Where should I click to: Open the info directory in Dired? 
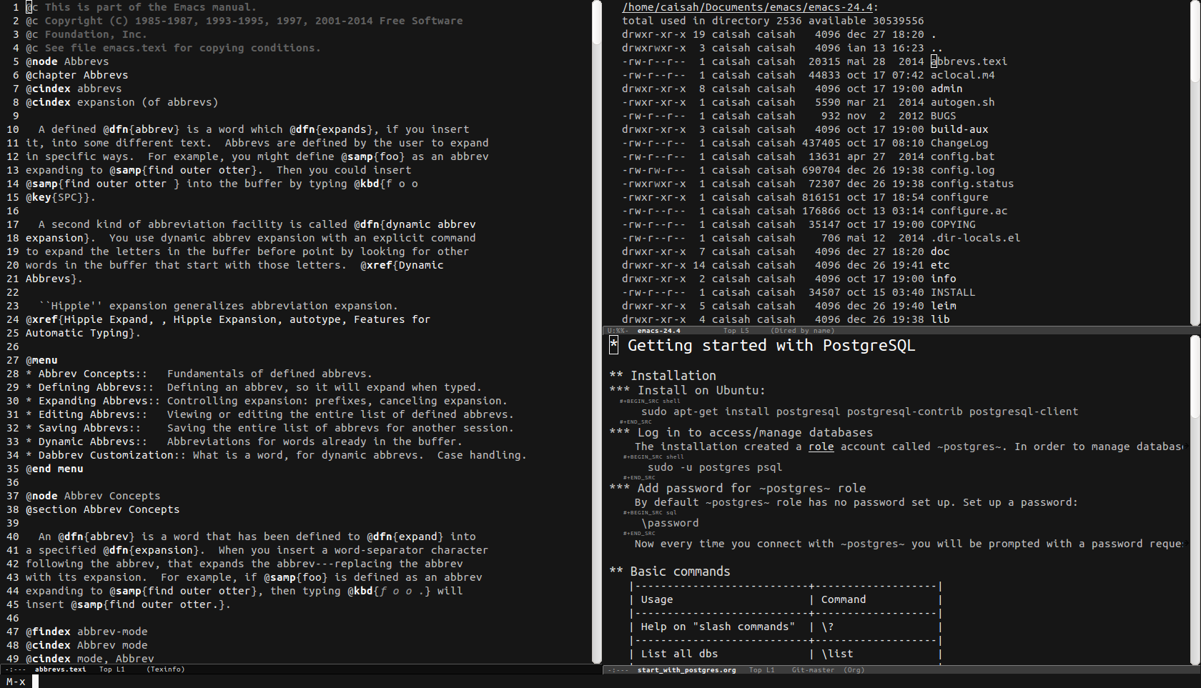click(943, 279)
